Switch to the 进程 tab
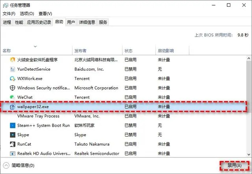 coord(7,22)
